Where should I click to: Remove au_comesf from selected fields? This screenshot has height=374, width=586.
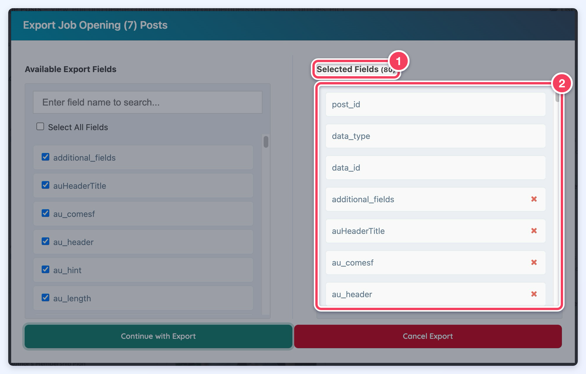(x=534, y=262)
